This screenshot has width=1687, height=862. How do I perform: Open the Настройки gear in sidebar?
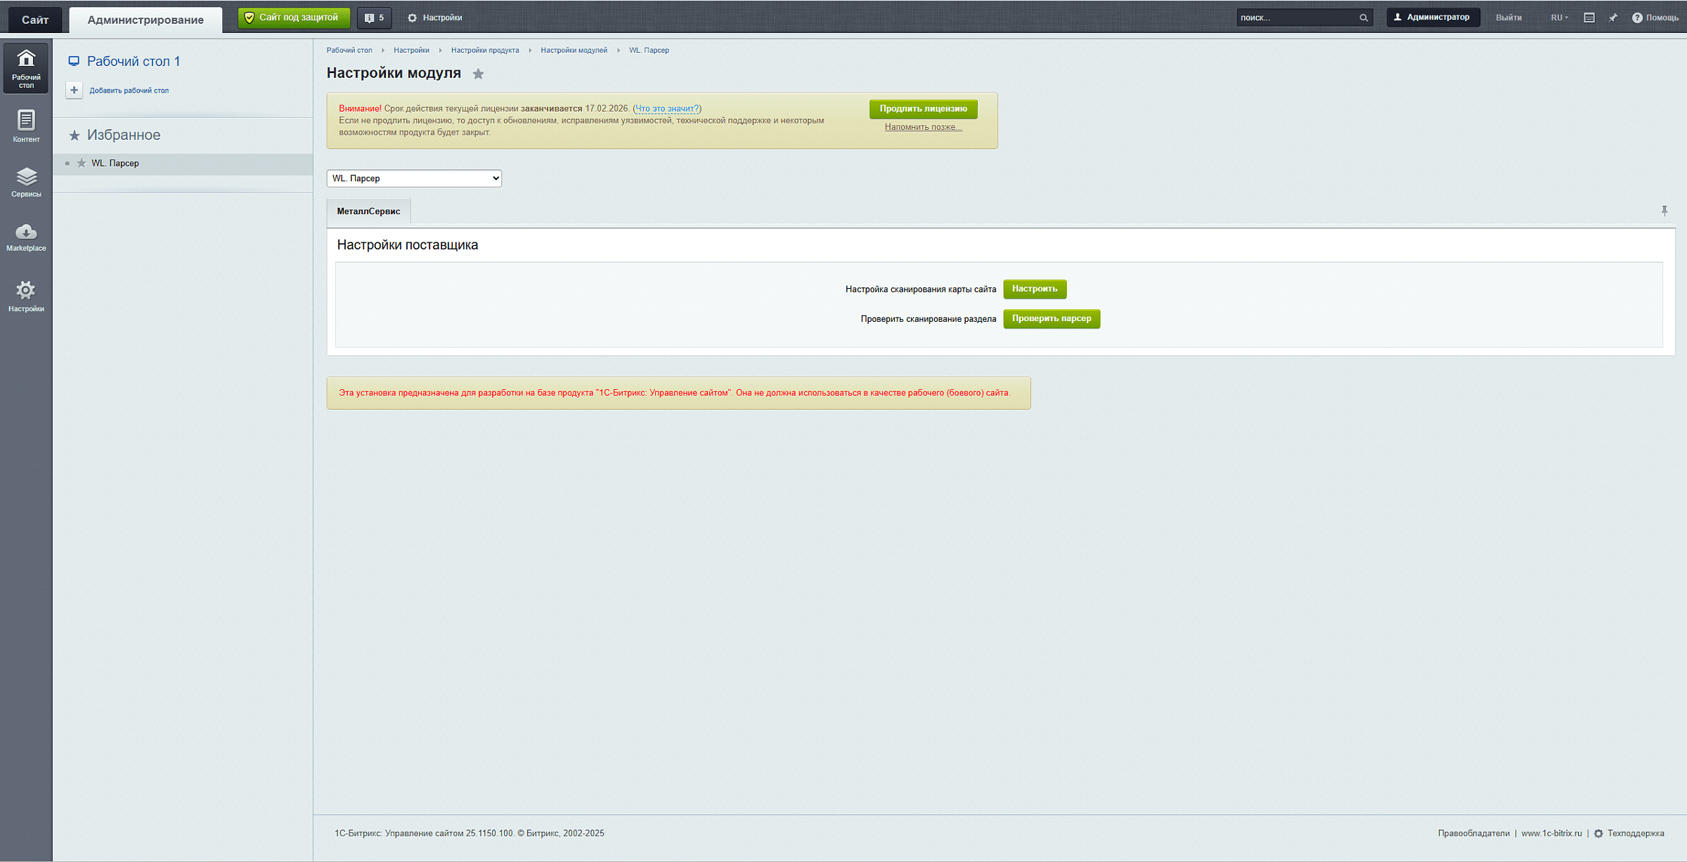pyautogui.click(x=26, y=296)
